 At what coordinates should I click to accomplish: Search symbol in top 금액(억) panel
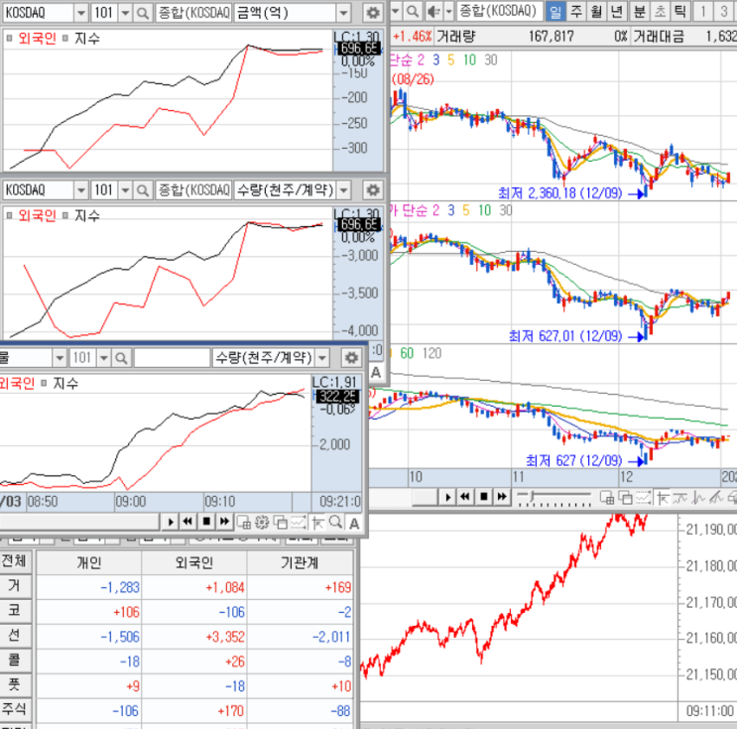point(142,13)
